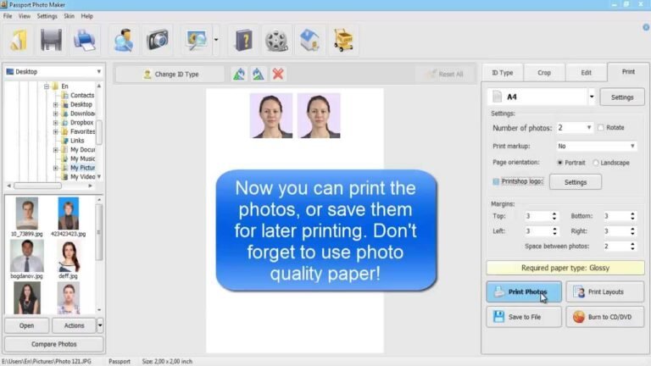Enable the Rotate checkbox
The width and height of the screenshot is (651, 366).
[x=600, y=127]
